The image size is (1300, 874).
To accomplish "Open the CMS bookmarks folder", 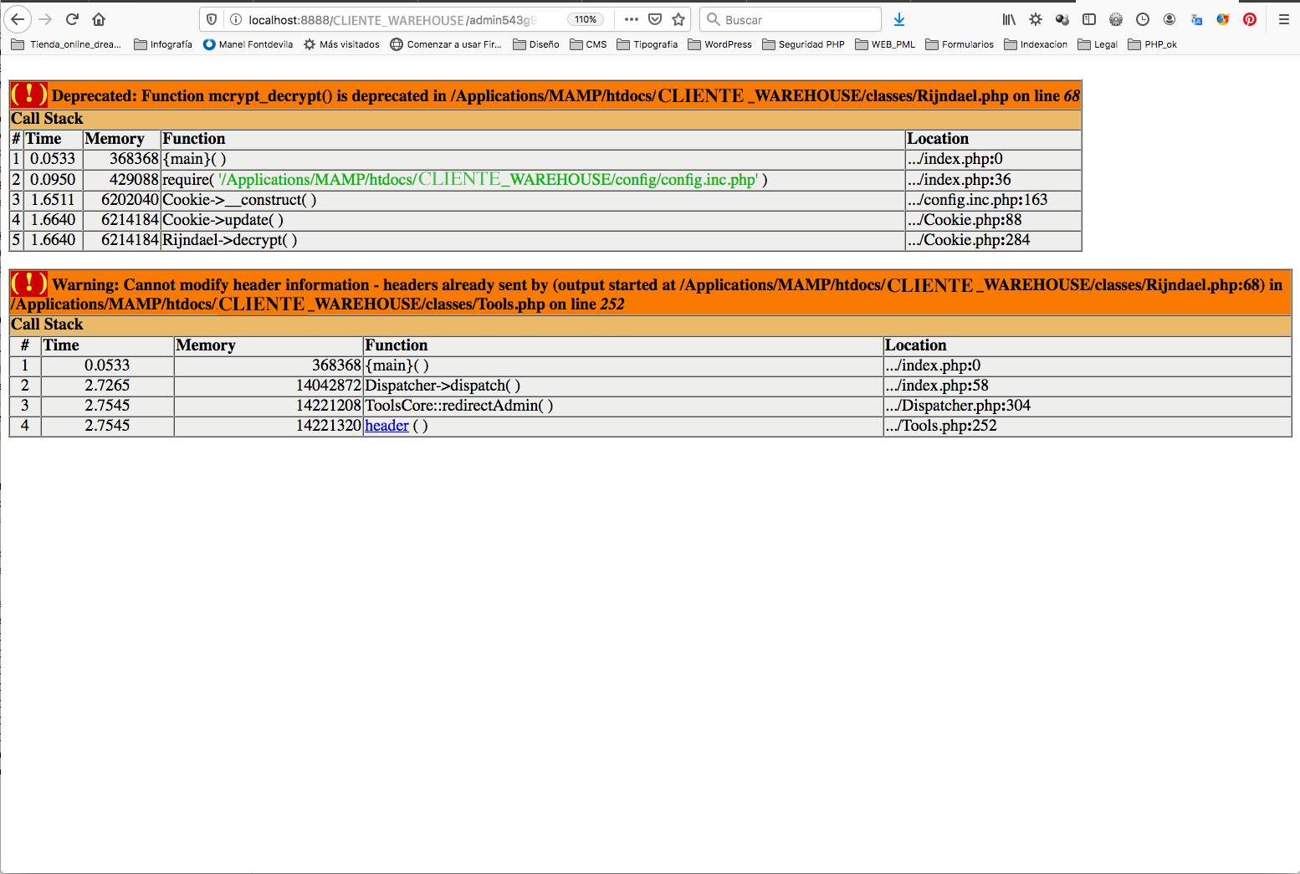I will coord(588,44).
